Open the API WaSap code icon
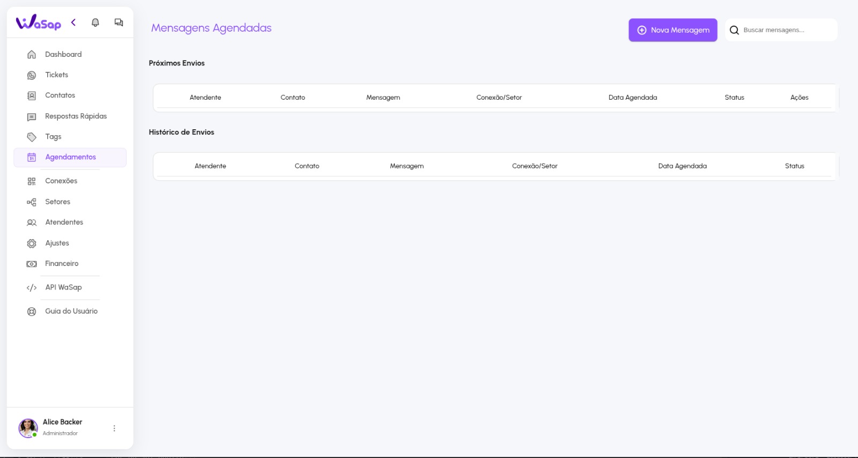This screenshot has width=858, height=458. coord(32,287)
